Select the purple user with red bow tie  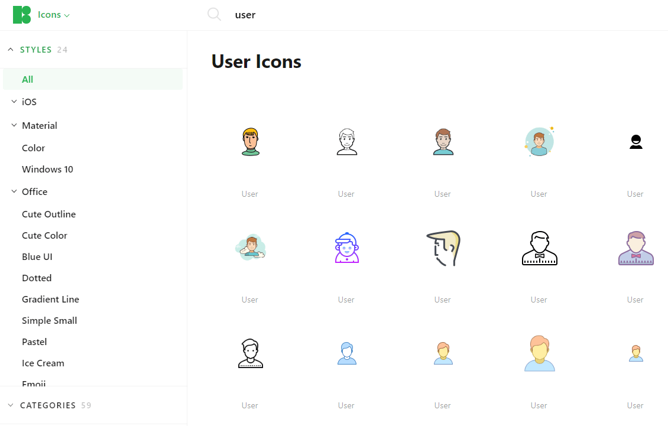pyautogui.click(x=635, y=248)
